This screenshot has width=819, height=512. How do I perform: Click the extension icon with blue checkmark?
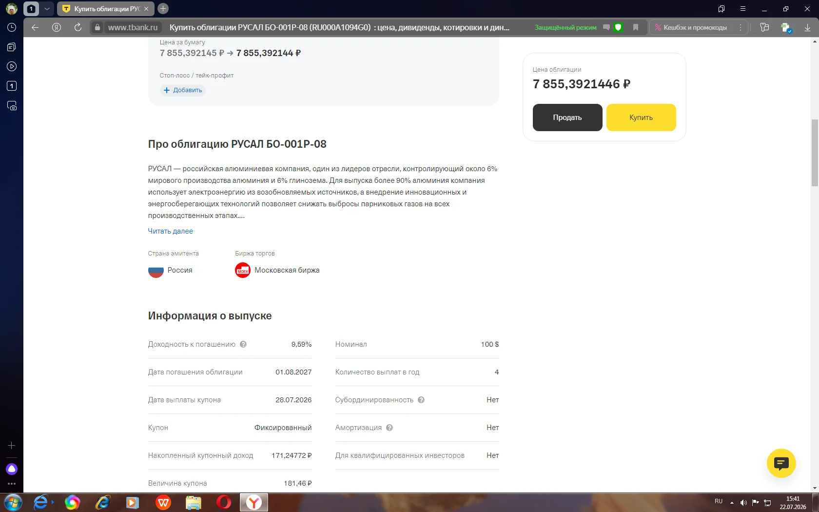786,28
